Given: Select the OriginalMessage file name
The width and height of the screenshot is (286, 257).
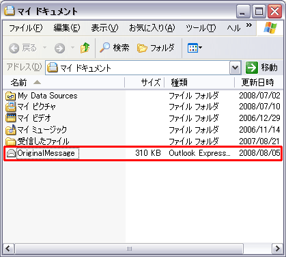Looking at the screenshot, I should pos(46,153).
